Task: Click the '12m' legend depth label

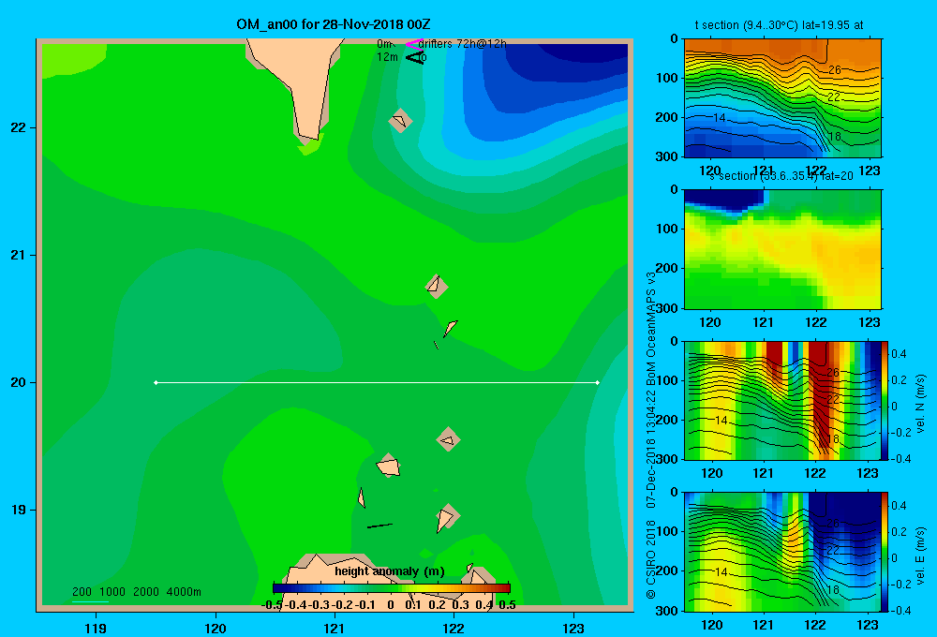Action: click(x=387, y=57)
